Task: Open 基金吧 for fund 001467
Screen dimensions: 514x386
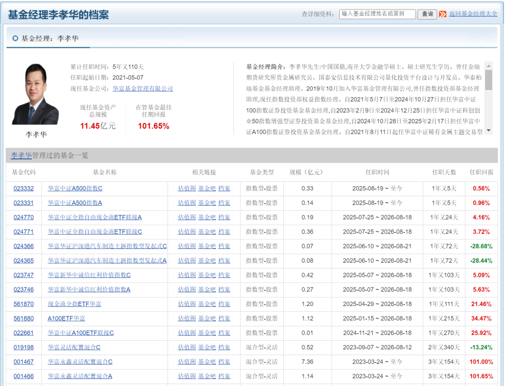Action: [207, 362]
